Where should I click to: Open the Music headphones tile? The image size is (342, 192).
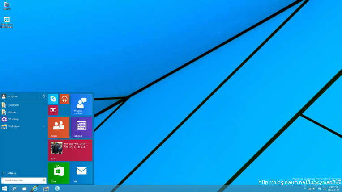64,99
